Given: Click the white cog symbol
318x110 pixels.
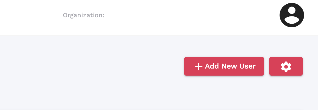Looking at the screenshot, I should pyautogui.click(x=286, y=66).
